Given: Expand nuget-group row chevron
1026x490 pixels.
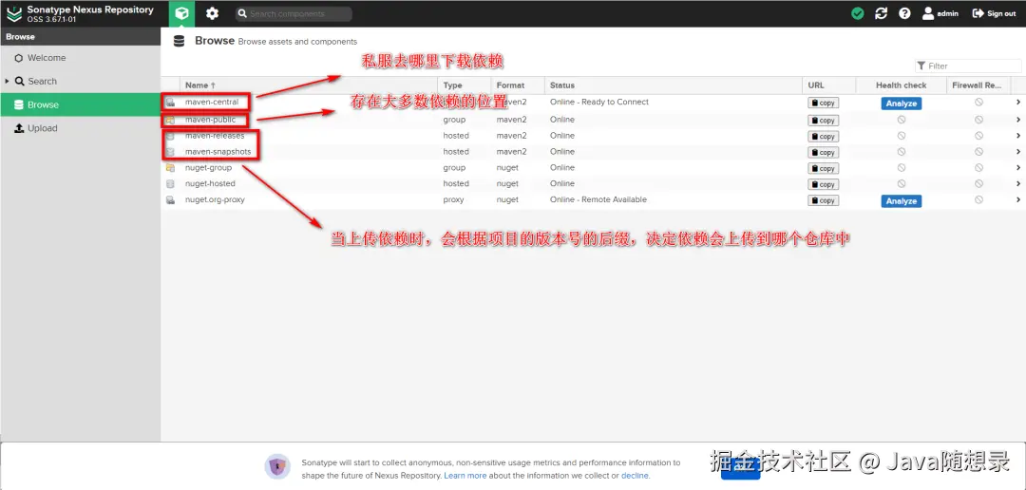Looking at the screenshot, I should (x=1018, y=167).
